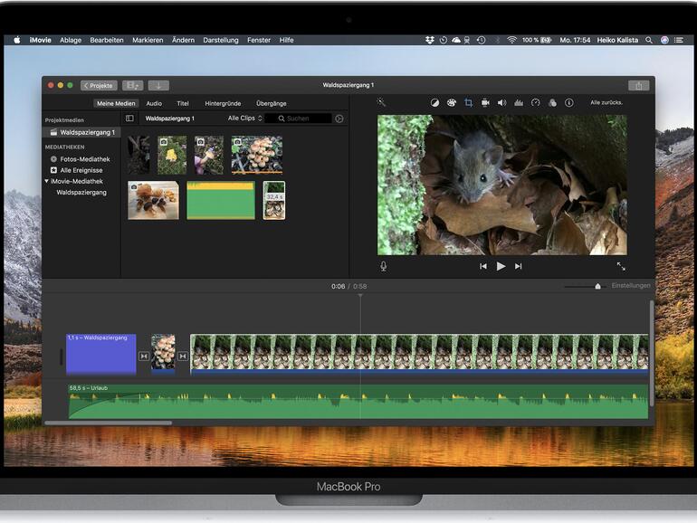Open the Ablage menu
The image size is (697, 523).
click(71, 40)
